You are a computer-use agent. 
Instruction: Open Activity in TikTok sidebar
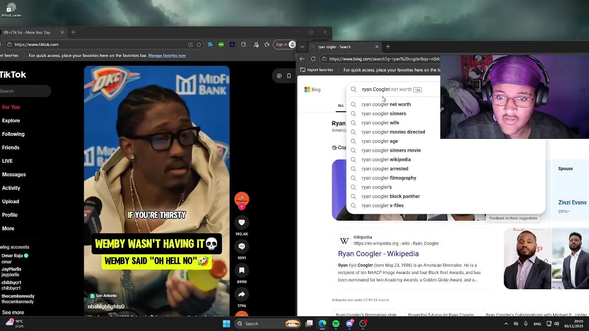(x=11, y=188)
